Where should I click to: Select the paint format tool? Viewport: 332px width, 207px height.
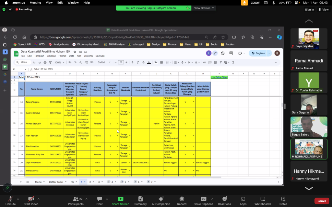[x=50, y=62]
